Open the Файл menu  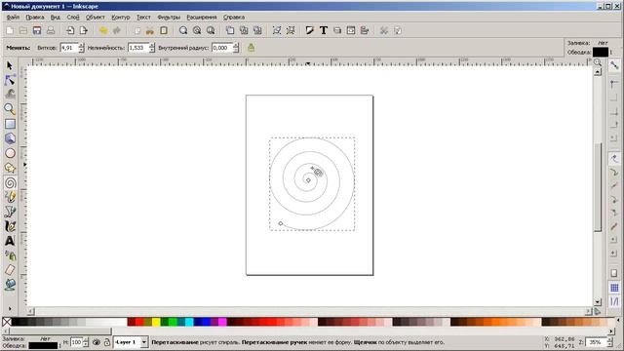13,18
